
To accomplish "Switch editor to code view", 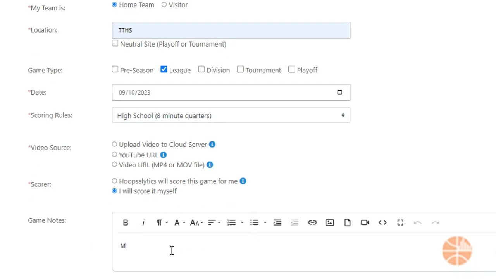I will tap(382, 222).
